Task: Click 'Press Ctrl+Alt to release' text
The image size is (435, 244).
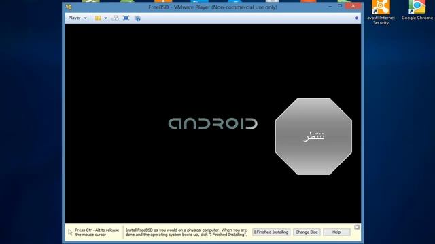Action: [97, 232]
